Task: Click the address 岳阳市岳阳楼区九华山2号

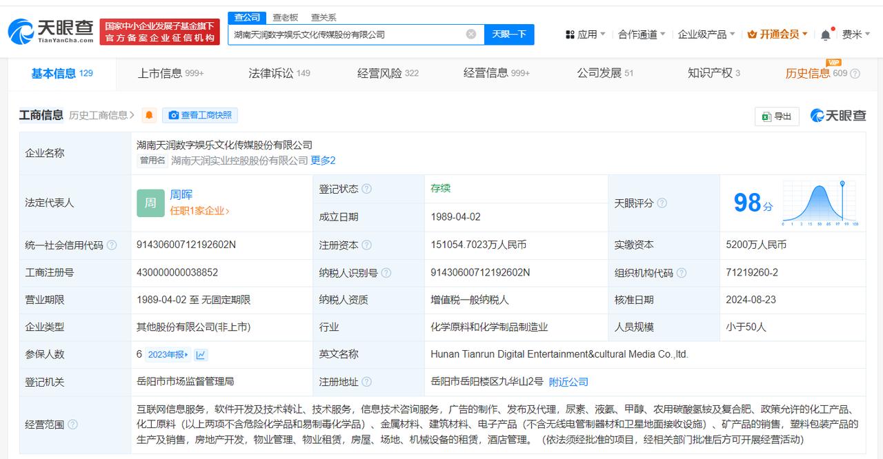Action: pos(487,382)
